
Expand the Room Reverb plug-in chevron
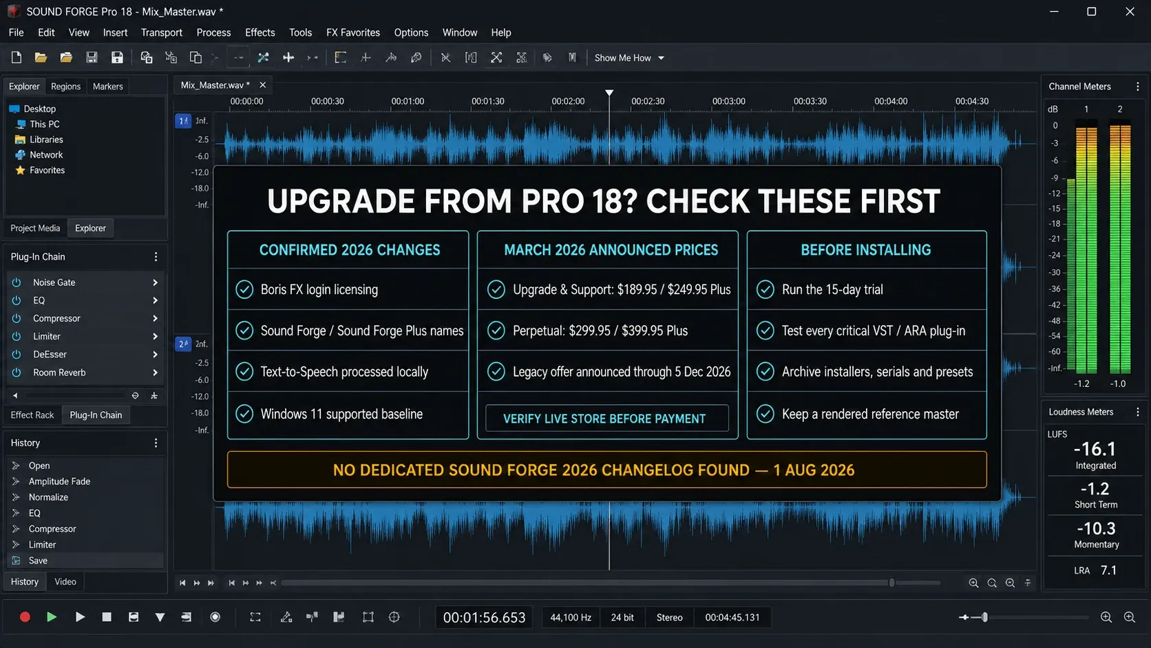[x=155, y=373]
